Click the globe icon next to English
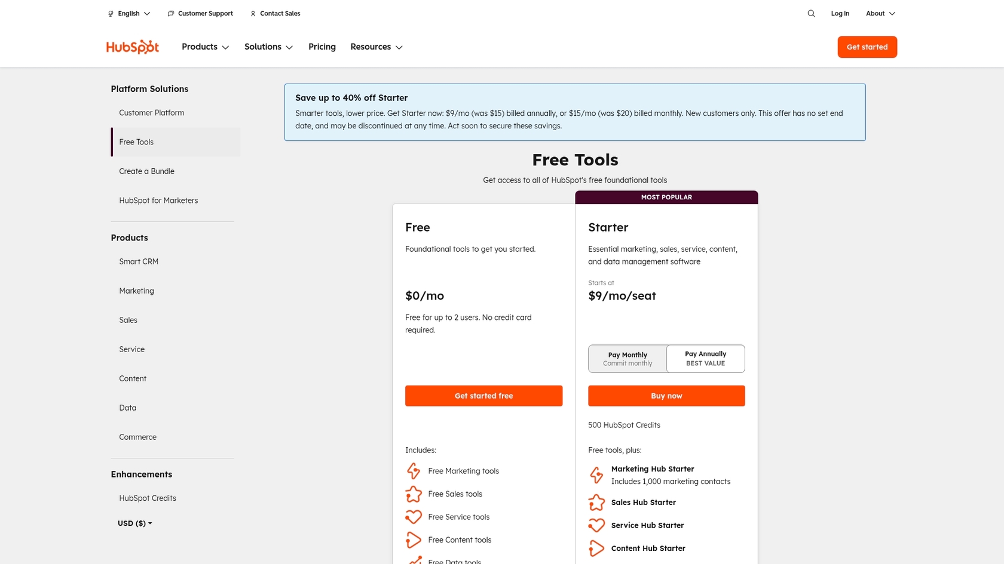Screen dimensions: 1004x564 110,13
